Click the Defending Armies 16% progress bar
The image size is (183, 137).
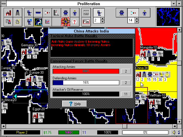point(86,82)
